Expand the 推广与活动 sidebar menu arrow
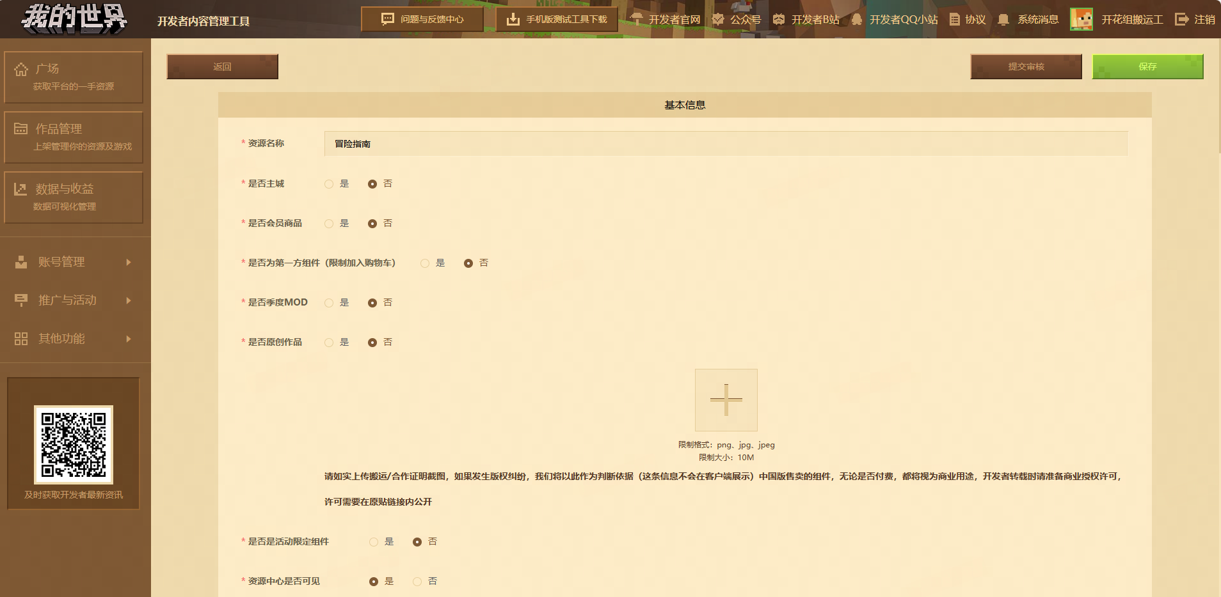The height and width of the screenshot is (597, 1221). point(129,300)
